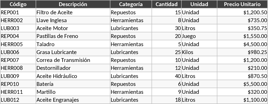Select the Kilos unit cell
Screen dimensions: 268x104
(199, 52)
